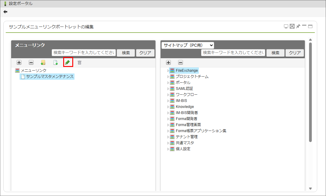Click the document icon for サンプルマスタメンテナンス
The width and height of the screenshot is (326, 196).
23,77
